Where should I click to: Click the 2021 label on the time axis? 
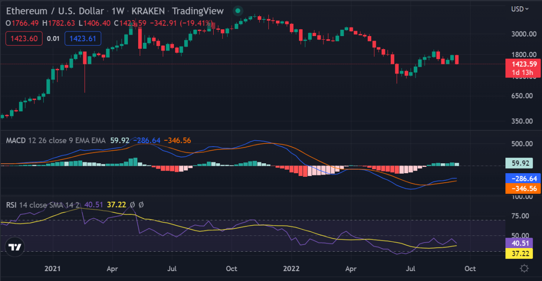pyautogui.click(x=52, y=268)
